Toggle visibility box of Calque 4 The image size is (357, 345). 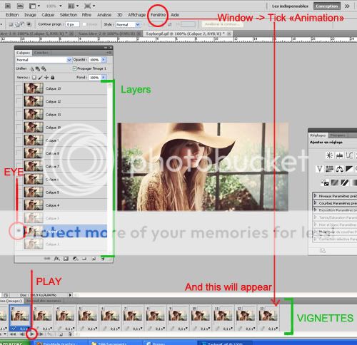(x=19, y=205)
